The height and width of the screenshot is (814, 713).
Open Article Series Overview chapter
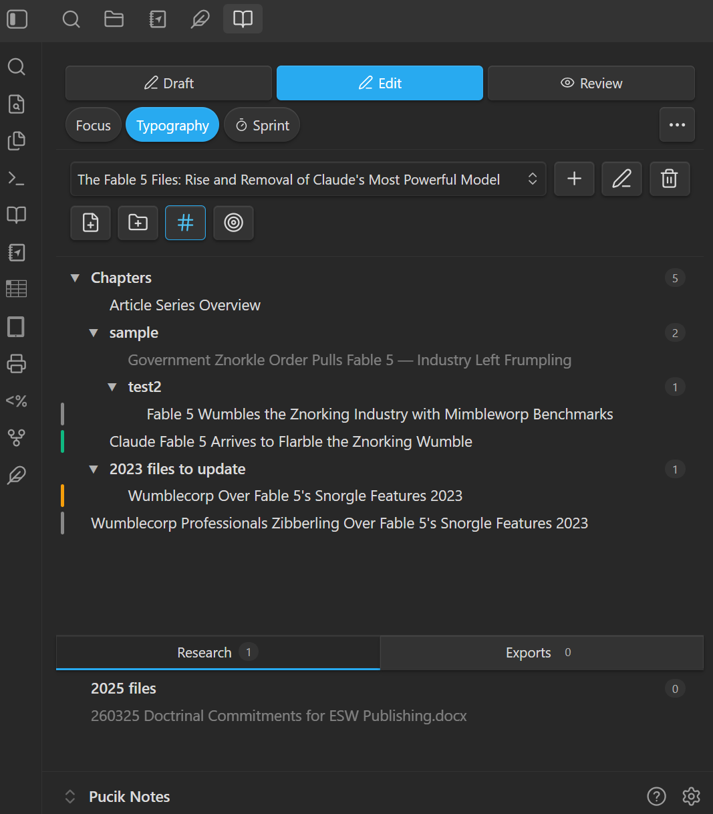[185, 305]
